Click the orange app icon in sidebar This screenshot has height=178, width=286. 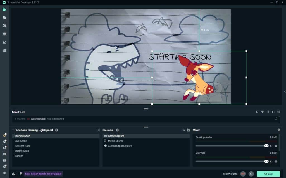tap(5, 135)
